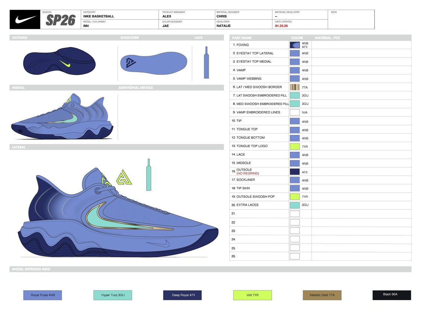The height and width of the screenshot is (325, 421).
Task: Click the blue lace drawing under LACE
Action: 206,62
